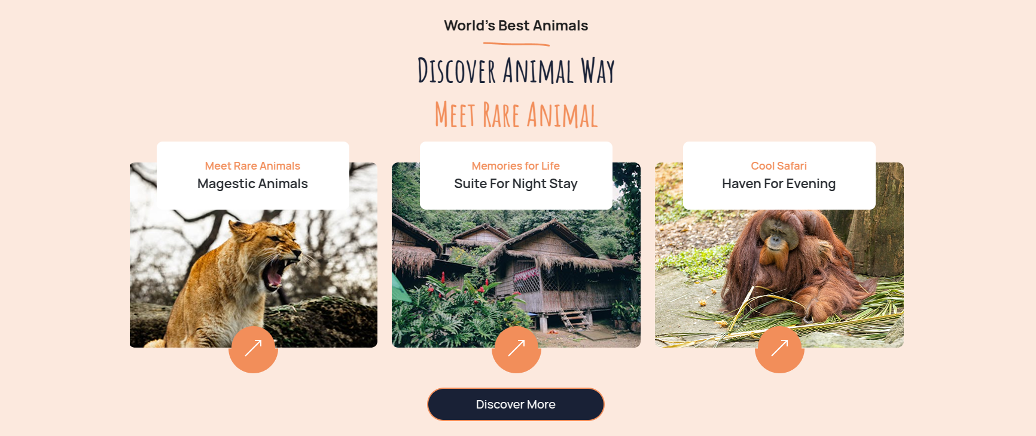Click the white card above the lion
The height and width of the screenshot is (436, 1036).
pyautogui.click(x=253, y=176)
